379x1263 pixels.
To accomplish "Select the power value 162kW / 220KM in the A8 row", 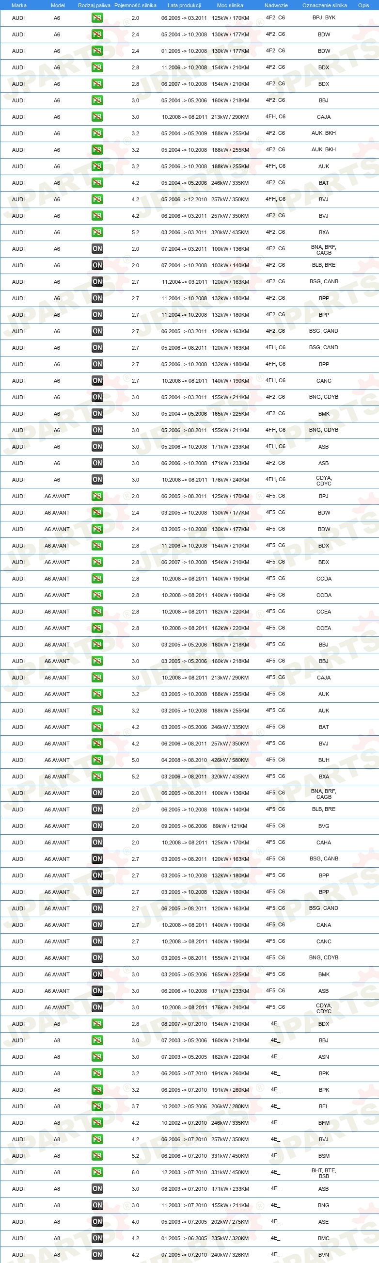I will [230, 1056].
